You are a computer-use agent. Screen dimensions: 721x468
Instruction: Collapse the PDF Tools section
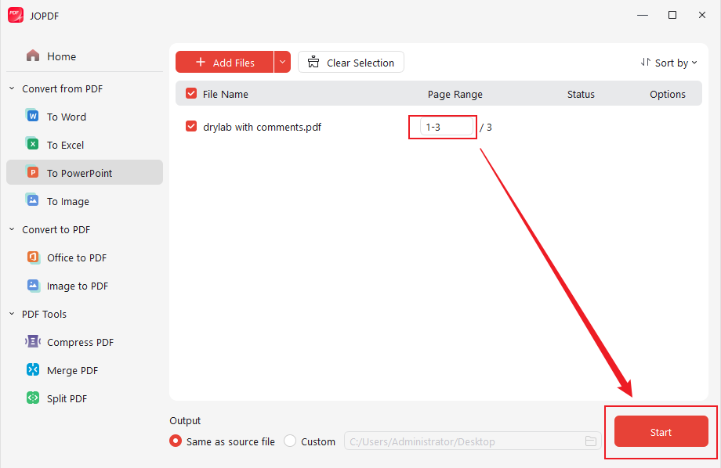11,314
